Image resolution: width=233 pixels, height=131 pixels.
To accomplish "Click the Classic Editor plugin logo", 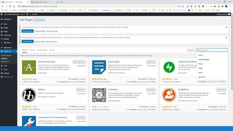I will [99, 67].
